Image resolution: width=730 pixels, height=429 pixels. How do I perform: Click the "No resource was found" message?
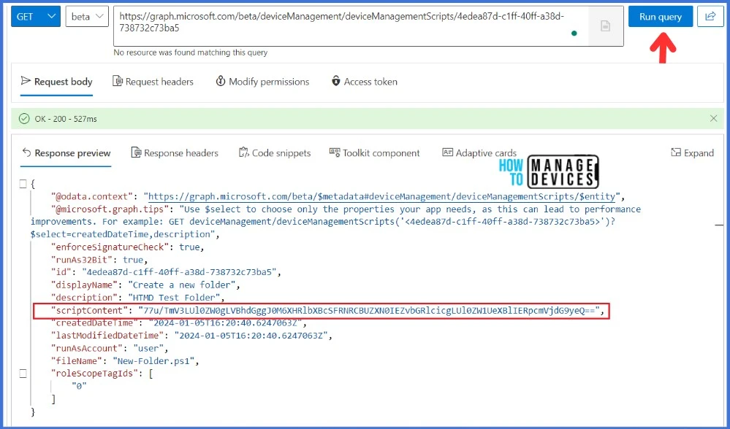[191, 53]
